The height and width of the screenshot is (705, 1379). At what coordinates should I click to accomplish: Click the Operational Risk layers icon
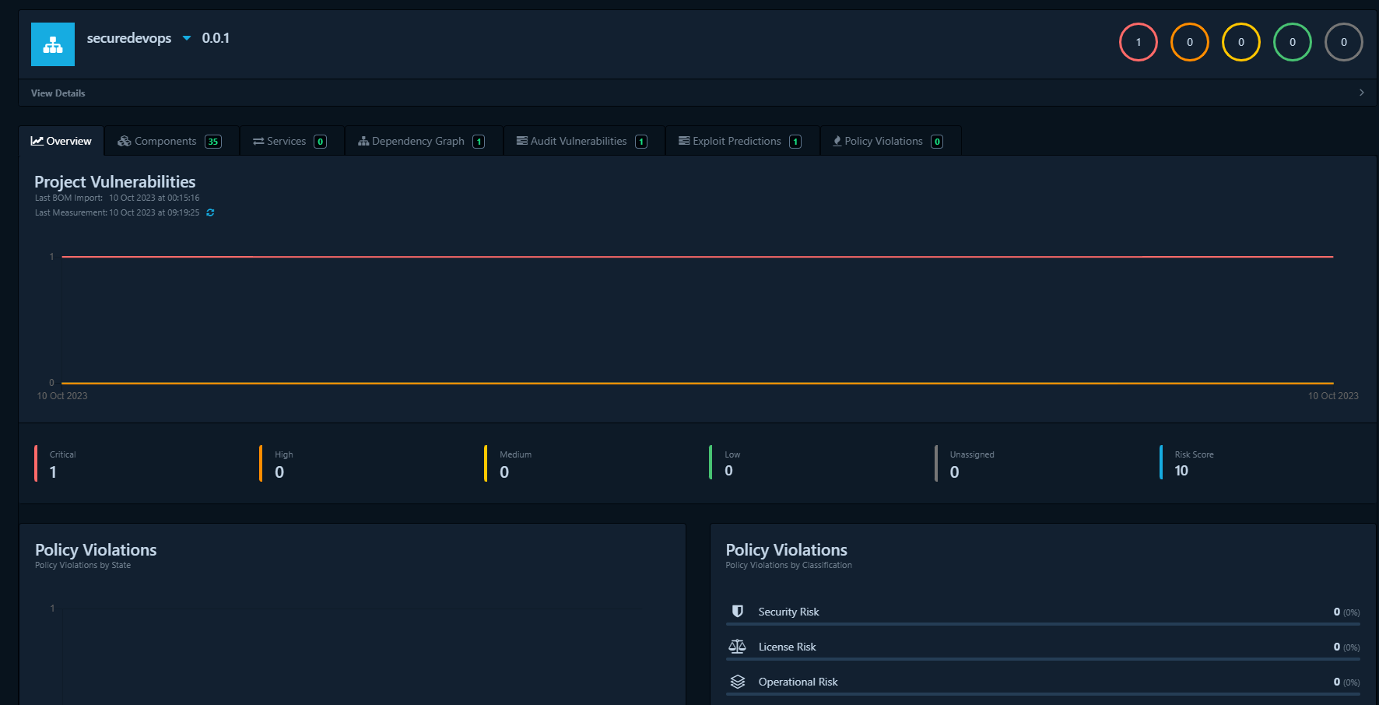pyautogui.click(x=737, y=682)
